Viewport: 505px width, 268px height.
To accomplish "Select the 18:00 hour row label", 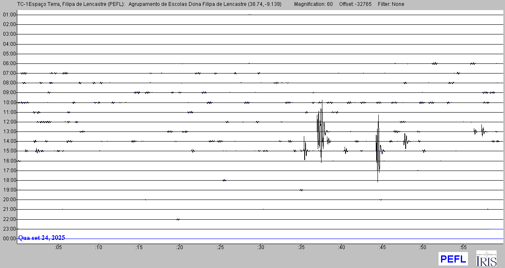I will [x=9, y=180].
